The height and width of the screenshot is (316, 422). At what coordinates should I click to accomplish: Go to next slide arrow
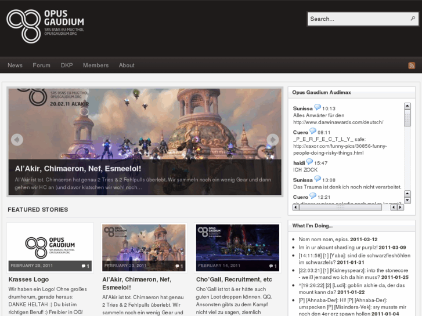[x=273, y=140]
